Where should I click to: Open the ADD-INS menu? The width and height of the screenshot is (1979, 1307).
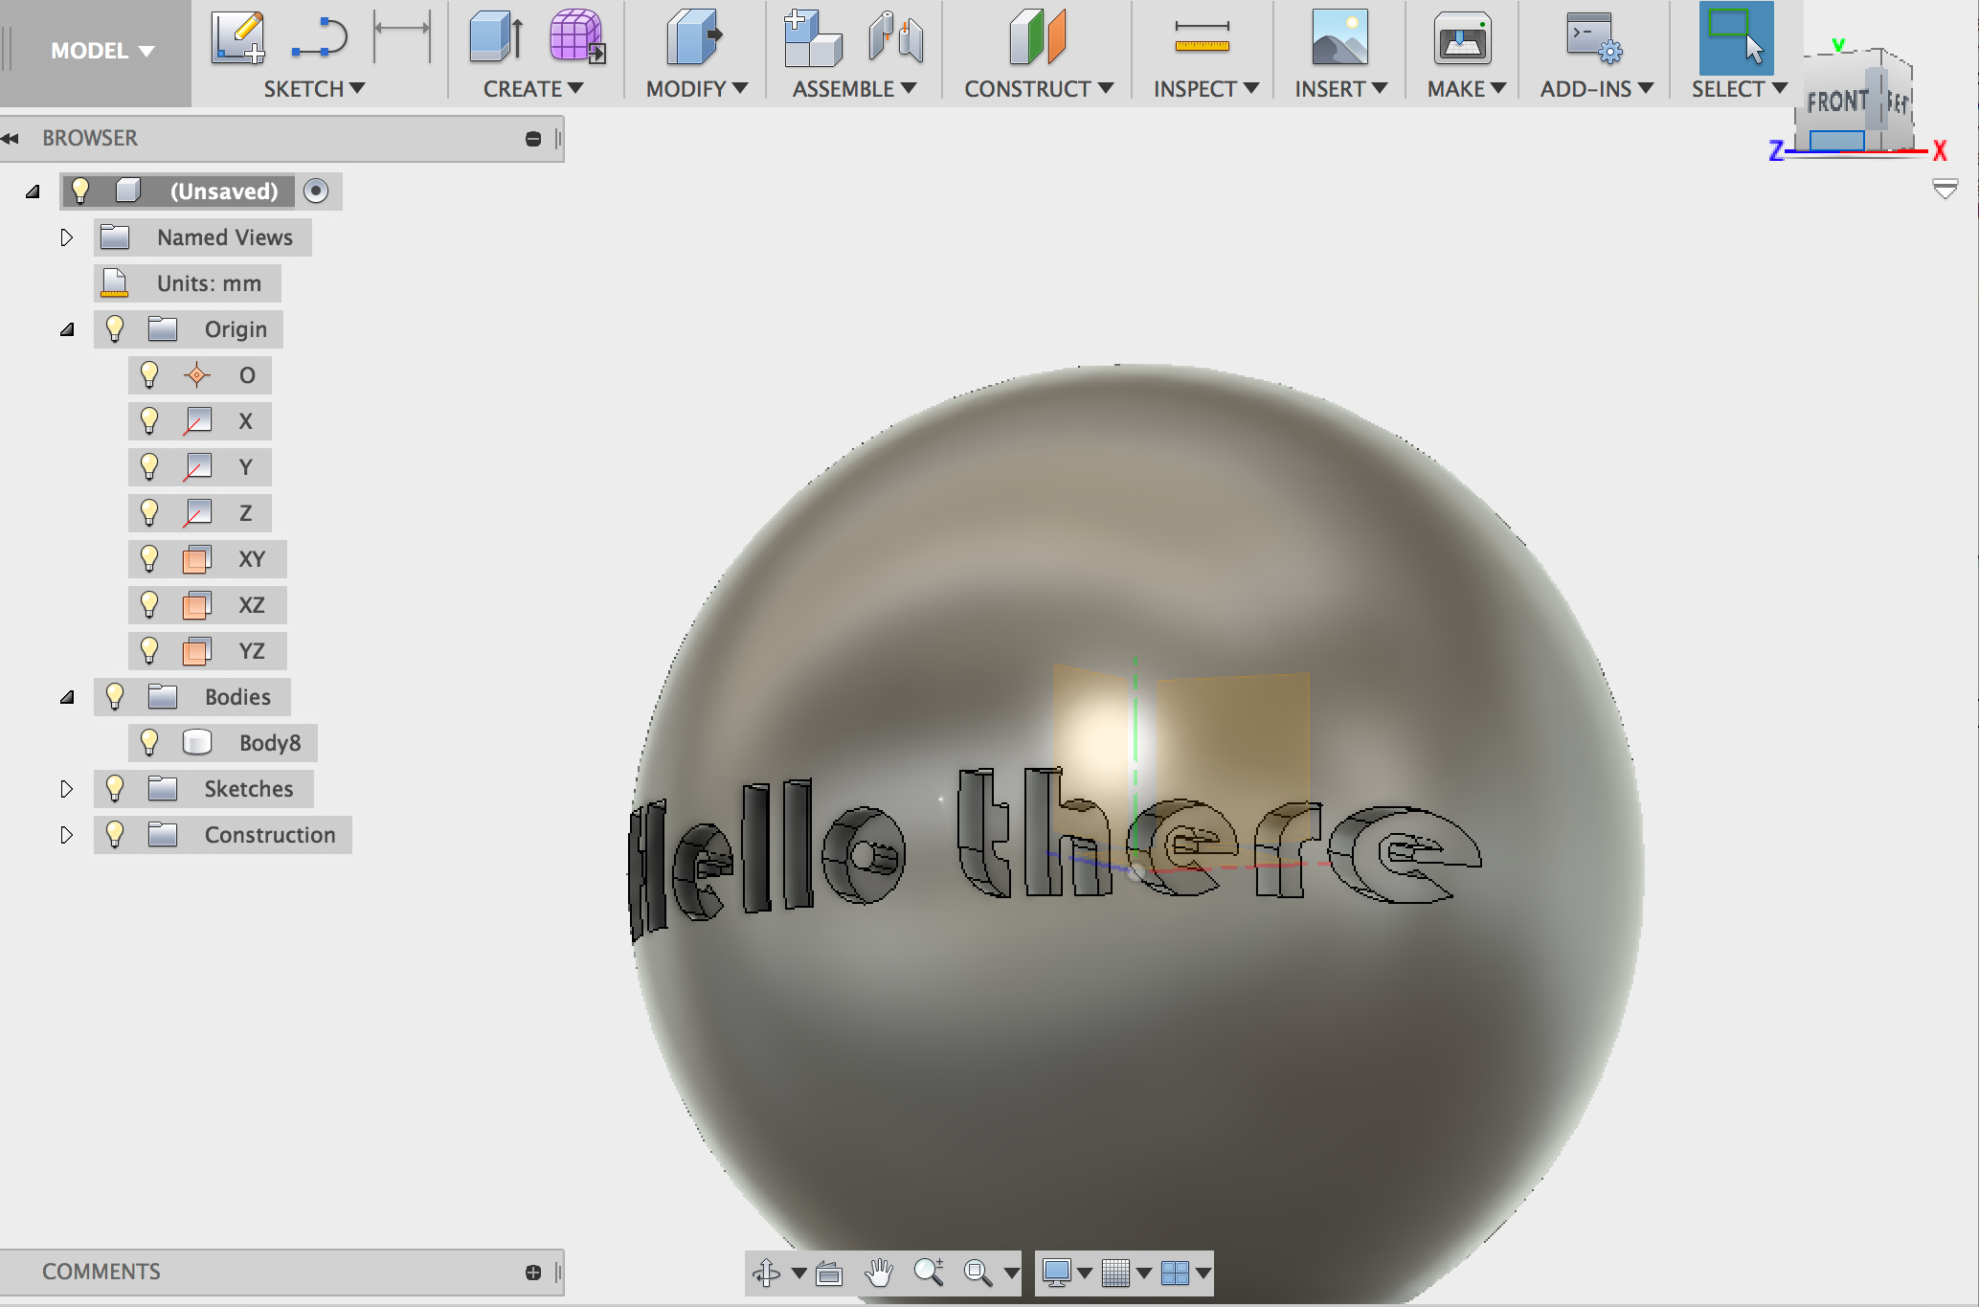point(1597,89)
